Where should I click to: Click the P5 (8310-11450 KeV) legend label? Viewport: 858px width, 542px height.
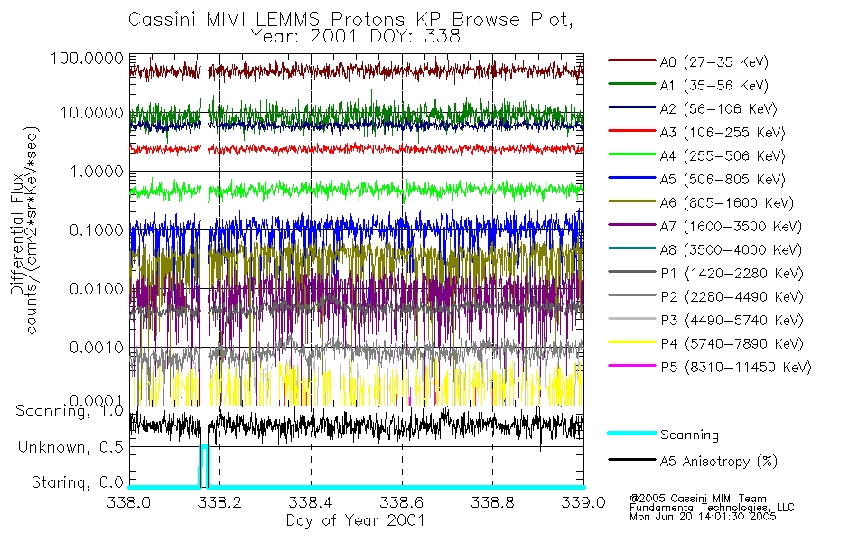736,368
